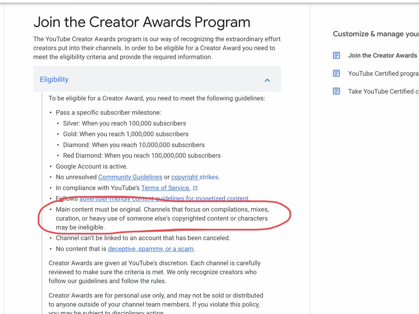Click the external link icon after Terms of Service
The image size is (419, 314).
[x=195, y=188]
